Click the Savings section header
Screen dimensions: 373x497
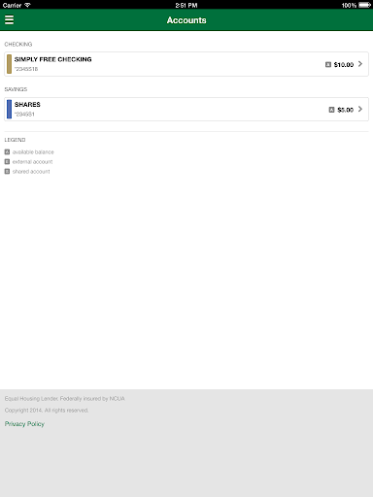16,89
